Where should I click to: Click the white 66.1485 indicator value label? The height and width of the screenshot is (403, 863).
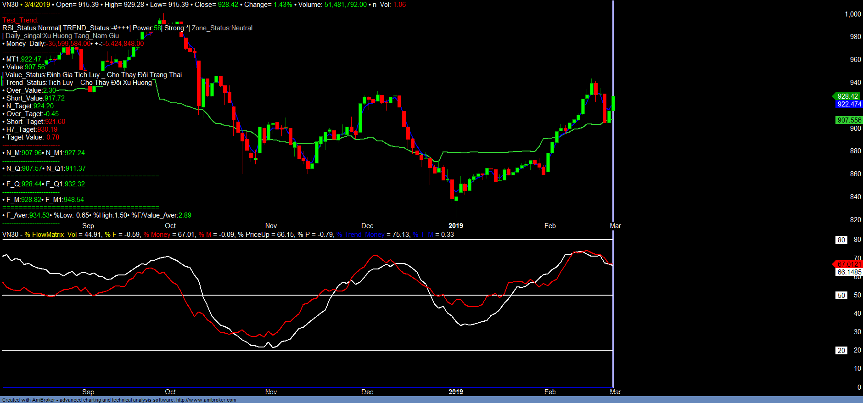[x=849, y=272]
